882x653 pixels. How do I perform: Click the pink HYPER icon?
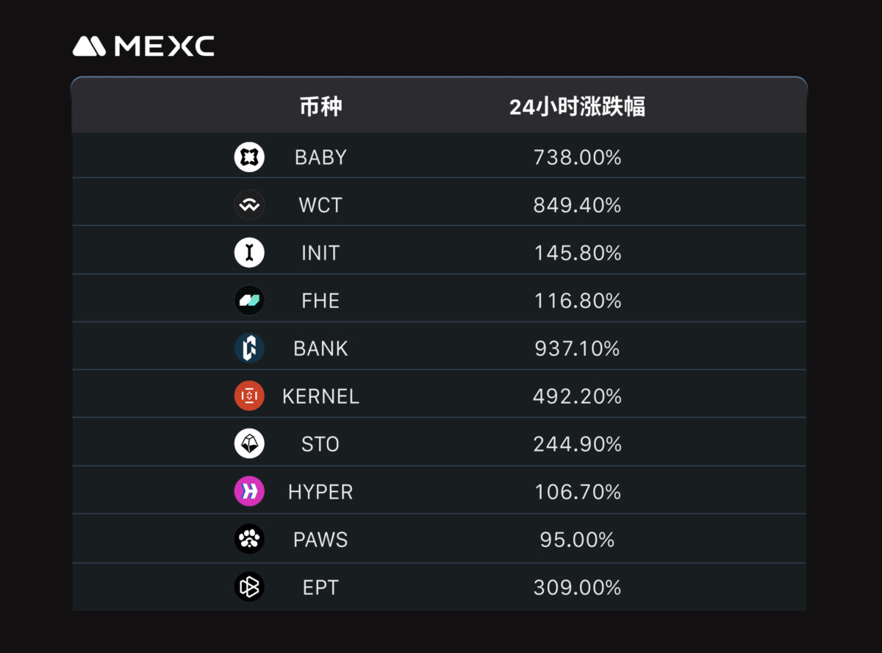[249, 491]
